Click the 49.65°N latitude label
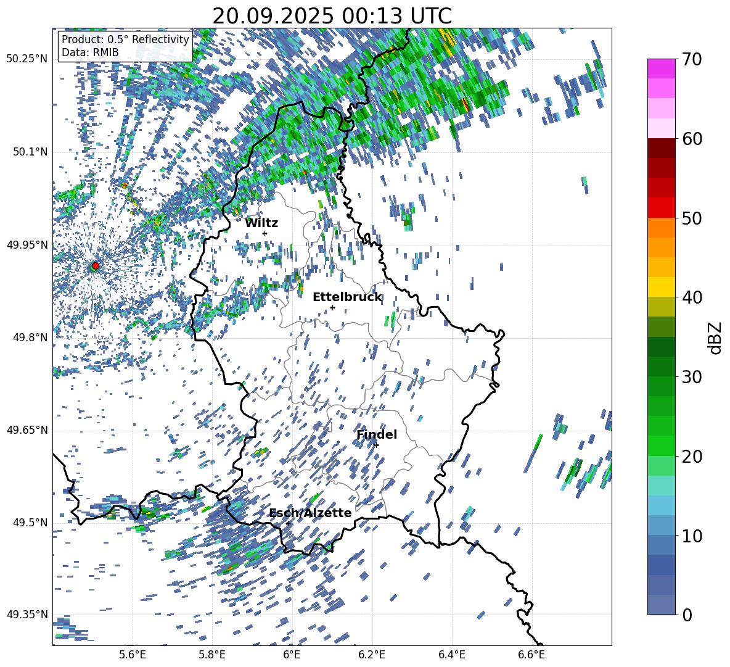 coord(27,429)
